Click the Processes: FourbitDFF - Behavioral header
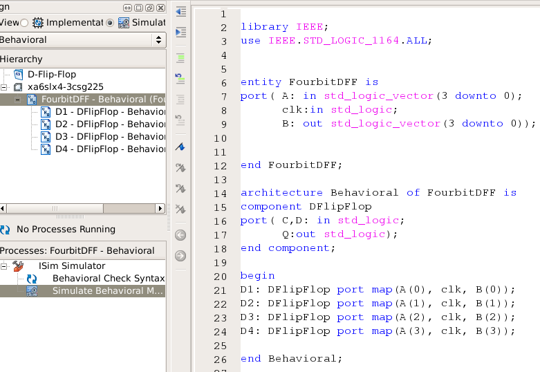Image resolution: width=540 pixels, height=372 pixels. (83, 250)
